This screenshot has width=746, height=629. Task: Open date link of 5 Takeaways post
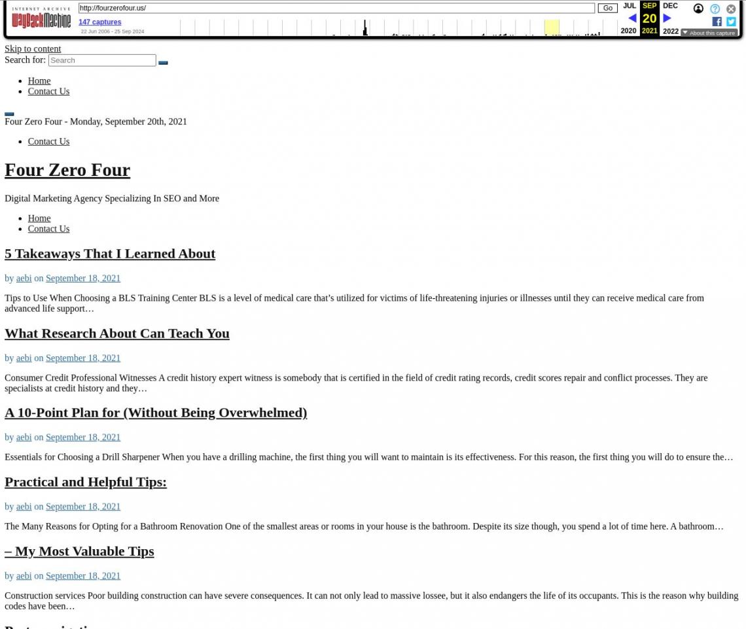(83, 278)
